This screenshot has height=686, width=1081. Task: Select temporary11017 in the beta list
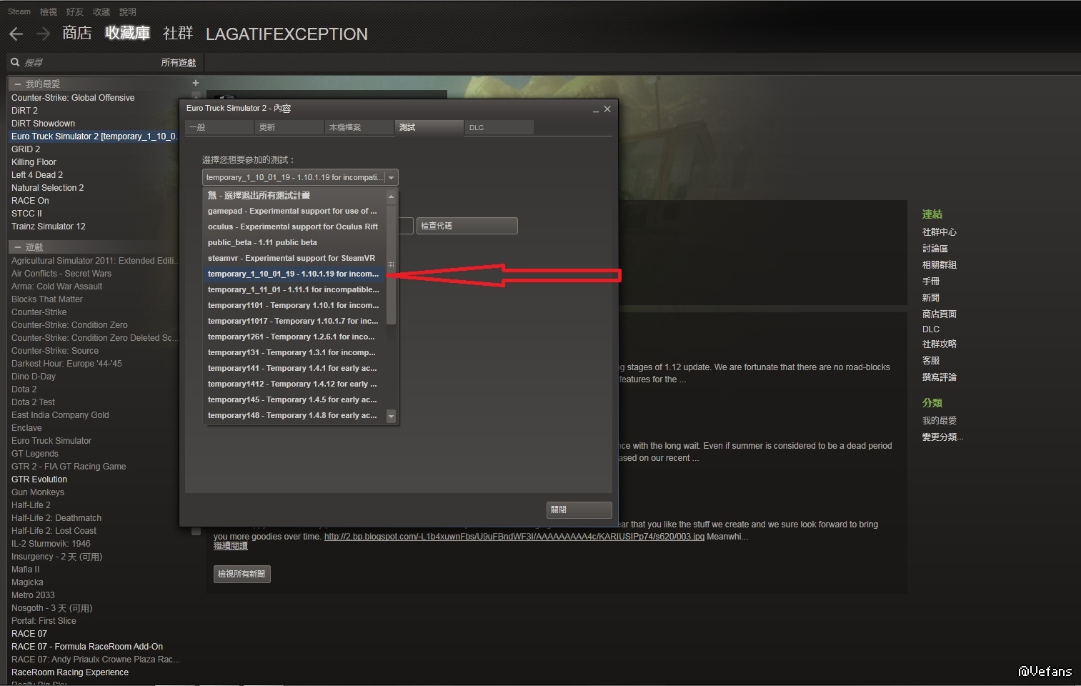(294, 321)
